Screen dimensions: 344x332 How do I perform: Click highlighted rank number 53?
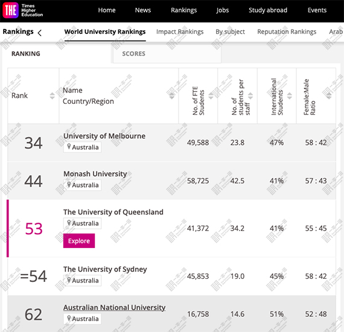pos(34,229)
